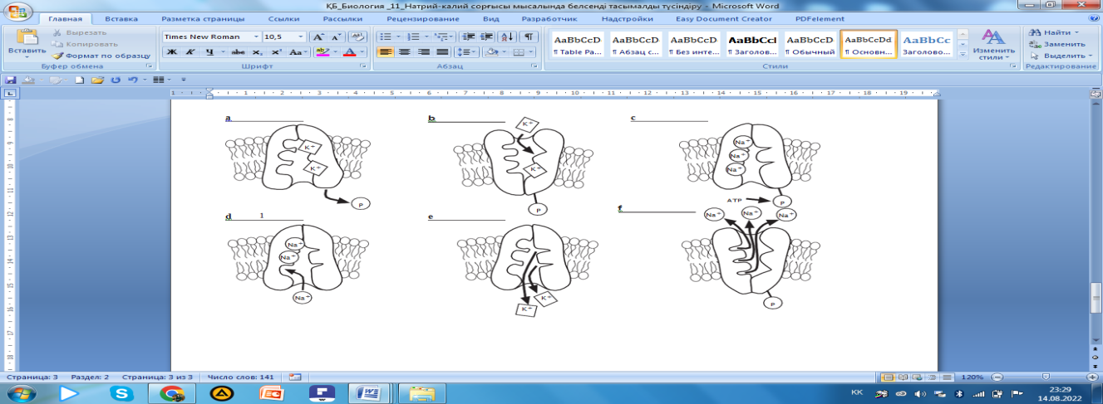This screenshot has height=404, width=1103.
Task: Click the Paste (Вставить) clipboard icon
Action: [27, 37]
